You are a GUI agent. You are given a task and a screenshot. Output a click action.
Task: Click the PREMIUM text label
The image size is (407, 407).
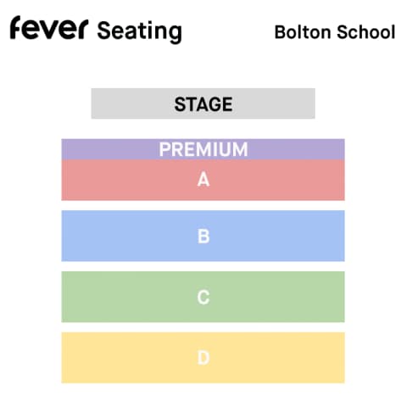203,149
